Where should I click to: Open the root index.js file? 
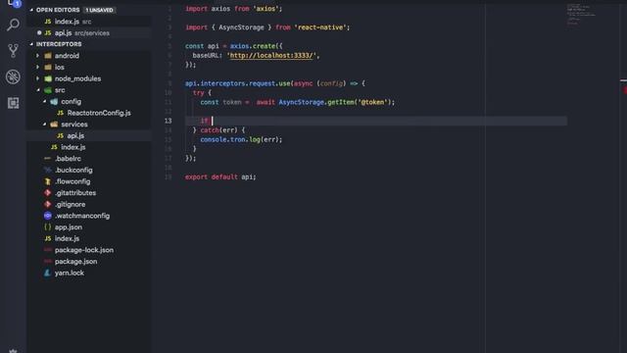[67, 238]
